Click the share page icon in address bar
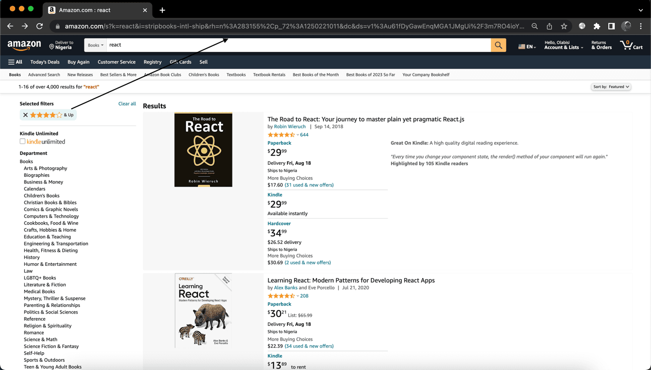651x370 pixels. 549,26
